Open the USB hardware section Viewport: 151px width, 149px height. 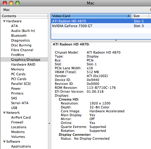click(x=14, y=108)
